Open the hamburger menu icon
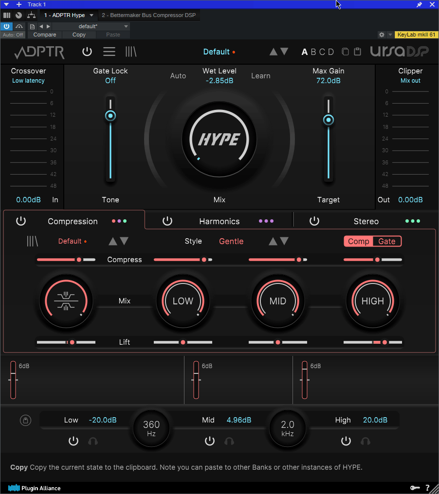 [109, 52]
